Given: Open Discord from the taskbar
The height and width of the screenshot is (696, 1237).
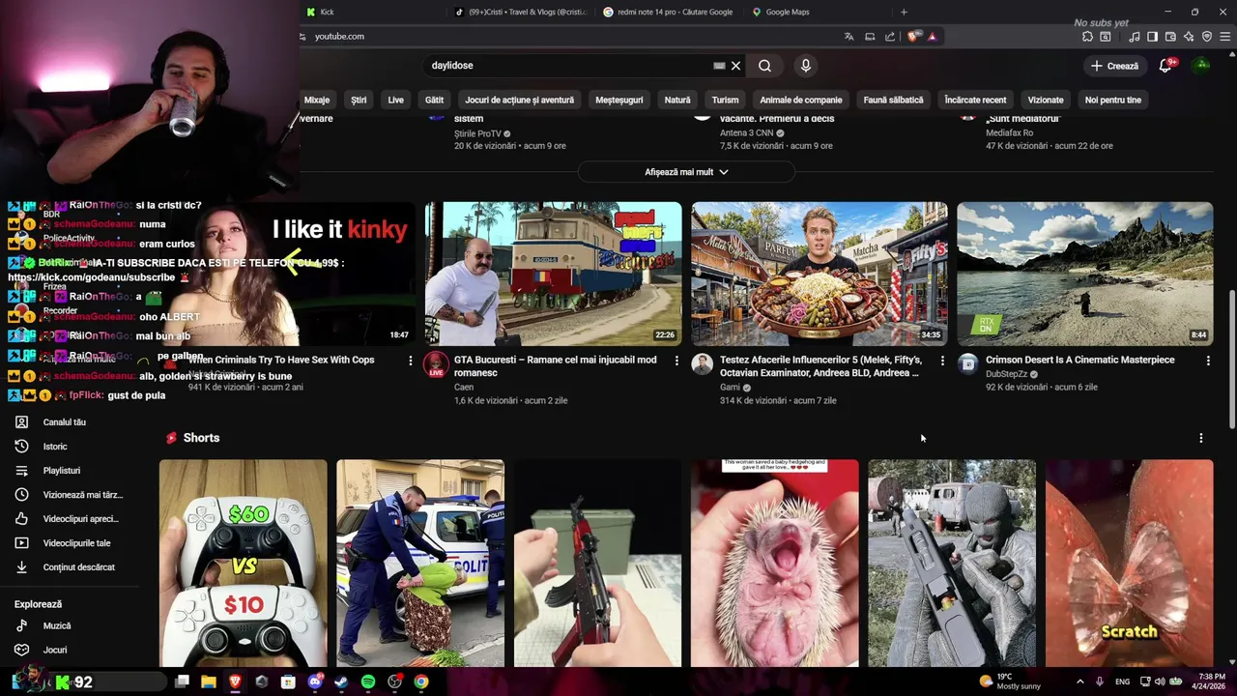Looking at the screenshot, I should coord(315,681).
